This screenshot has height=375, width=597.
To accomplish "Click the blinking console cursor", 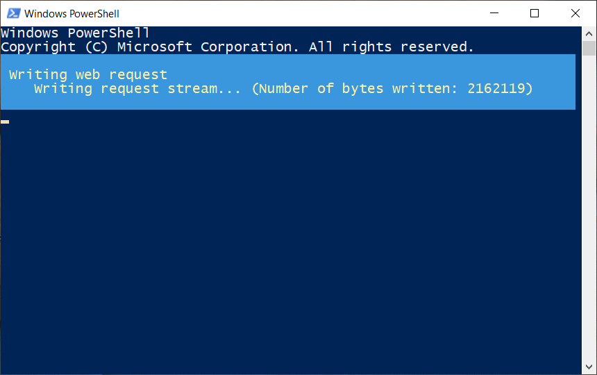I will pyautogui.click(x=5, y=122).
